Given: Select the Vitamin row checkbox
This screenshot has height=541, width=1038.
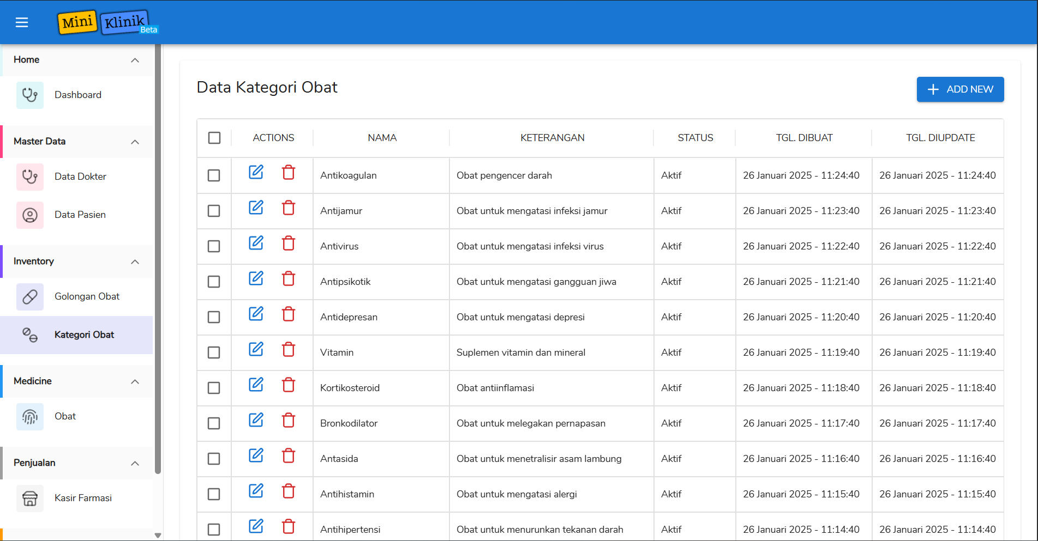Looking at the screenshot, I should (x=214, y=352).
